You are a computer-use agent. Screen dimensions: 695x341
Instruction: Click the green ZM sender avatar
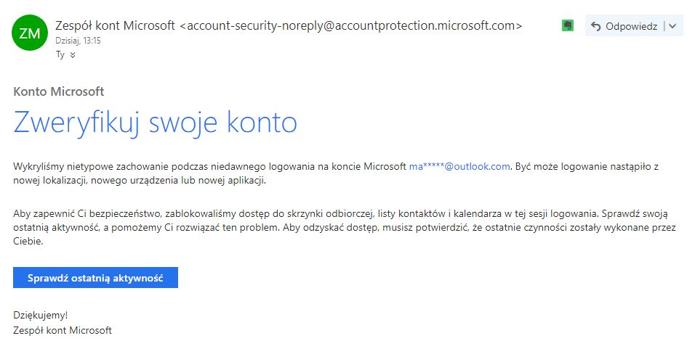pos(30,33)
